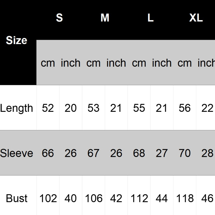Click the inch unit label under M

click(x=116, y=63)
